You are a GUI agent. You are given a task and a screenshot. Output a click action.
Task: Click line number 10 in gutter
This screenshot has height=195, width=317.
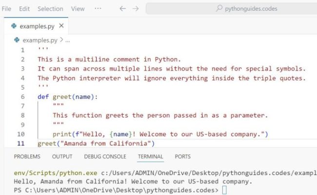click(21, 134)
